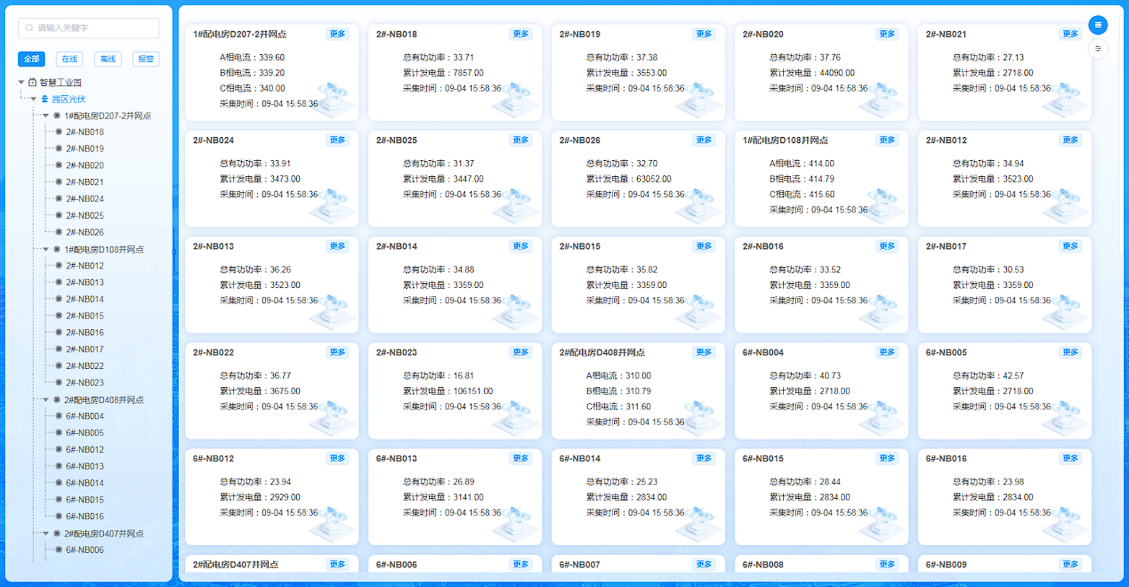Click the device icon beside 2#-NB018 in tree
Screen dimensions: 1129x587
[60, 131]
